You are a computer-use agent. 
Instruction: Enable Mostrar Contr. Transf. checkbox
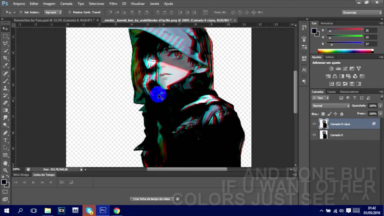click(70, 12)
